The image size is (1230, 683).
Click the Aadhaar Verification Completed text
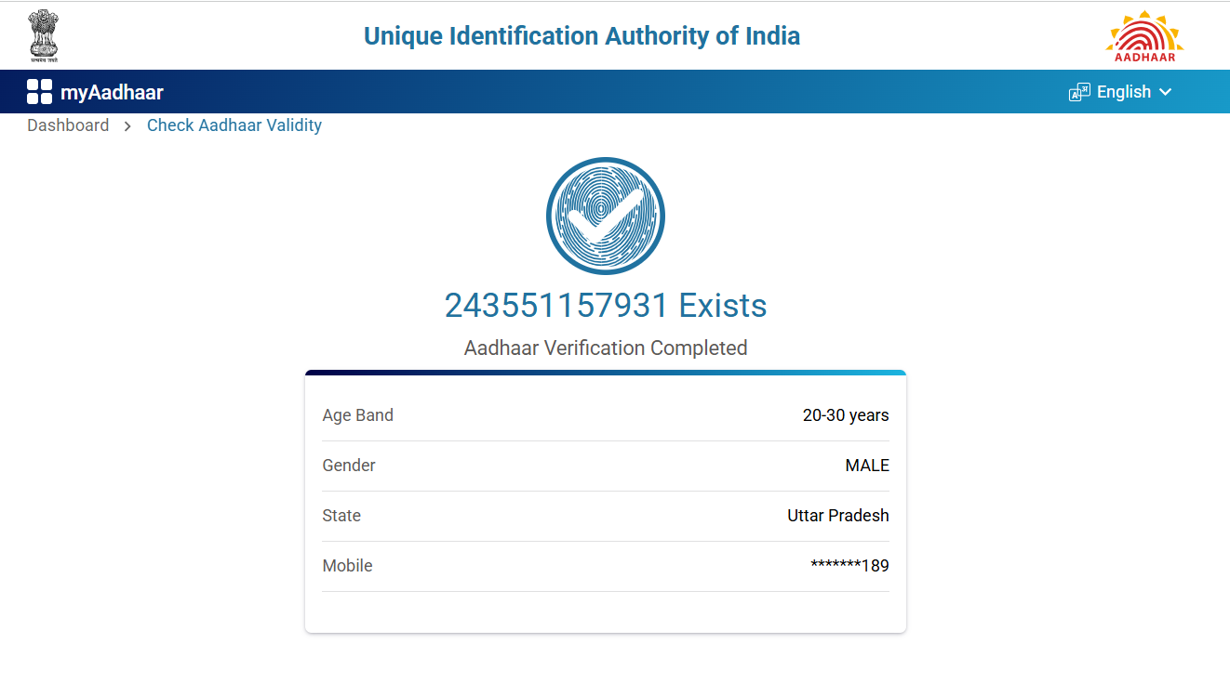[606, 348]
